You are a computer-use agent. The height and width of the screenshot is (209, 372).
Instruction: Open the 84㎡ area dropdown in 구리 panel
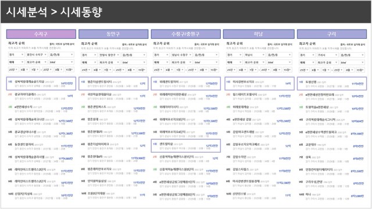(352, 62)
